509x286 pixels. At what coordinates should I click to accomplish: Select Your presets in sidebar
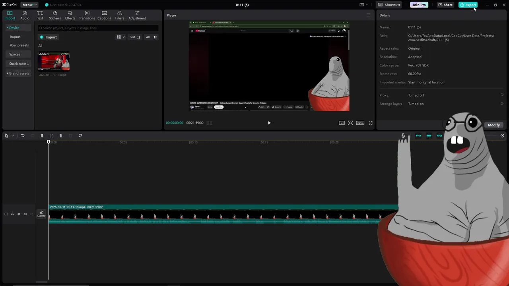click(19, 45)
